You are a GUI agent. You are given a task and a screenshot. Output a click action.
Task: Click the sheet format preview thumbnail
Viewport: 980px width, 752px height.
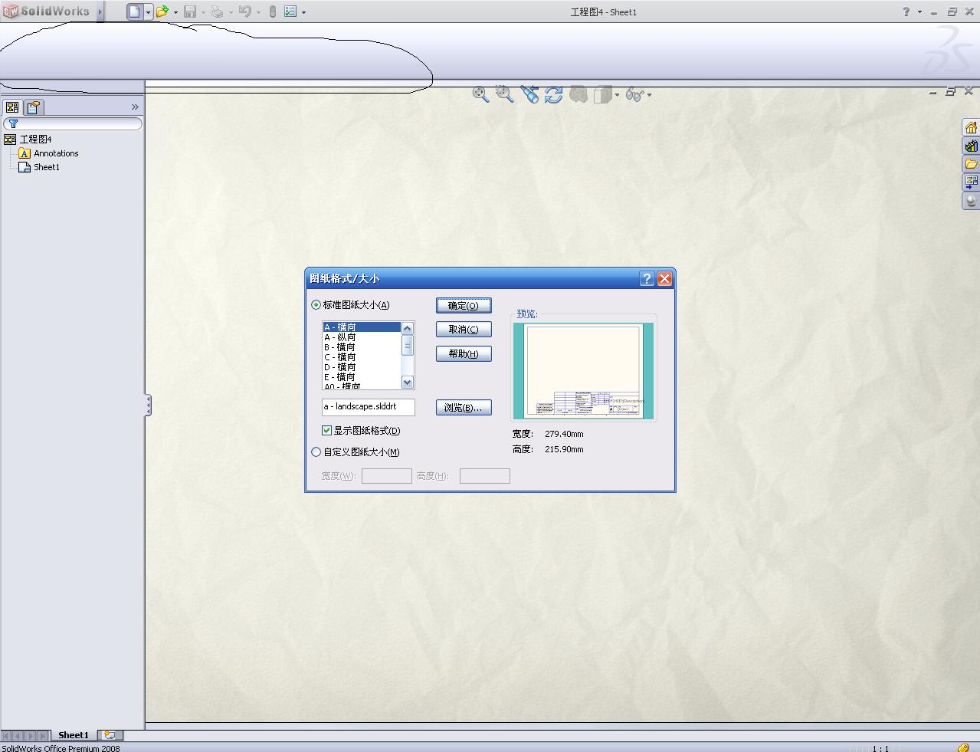pos(583,371)
